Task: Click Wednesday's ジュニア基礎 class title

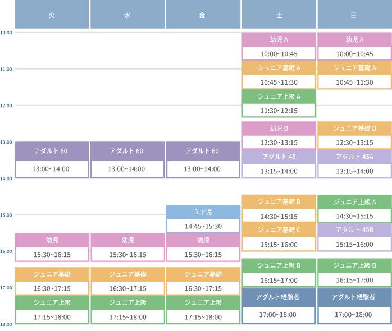Action: [127, 274]
